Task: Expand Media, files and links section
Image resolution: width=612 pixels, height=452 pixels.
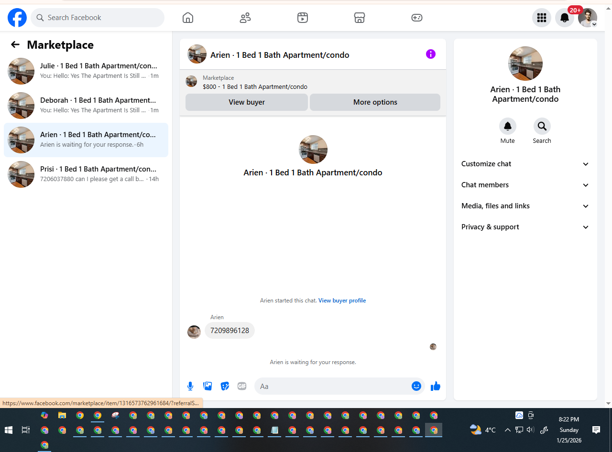Action: point(525,206)
